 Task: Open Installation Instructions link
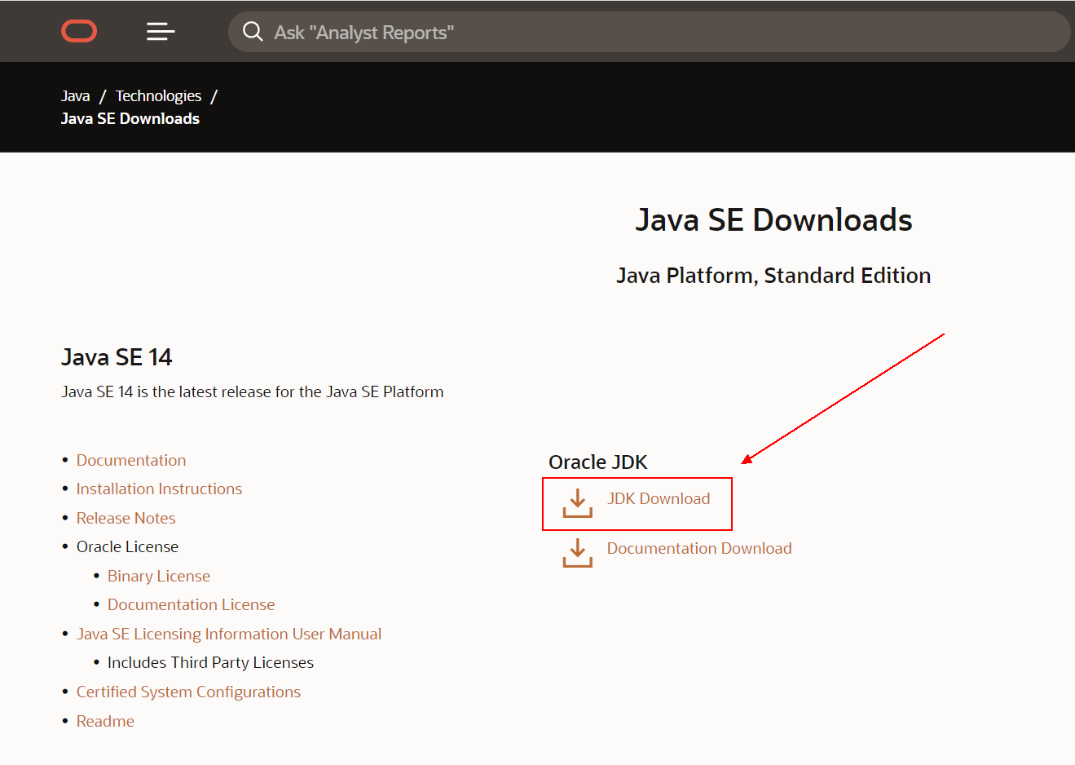coord(159,489)
